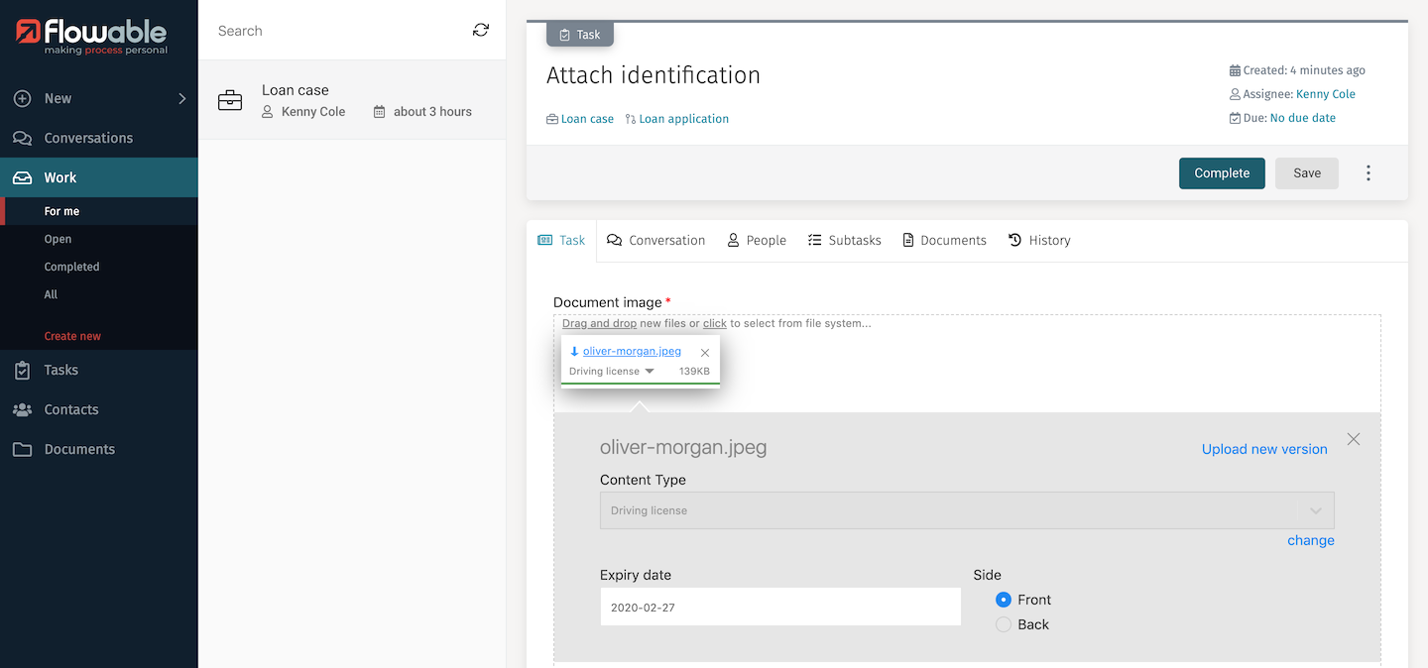Screen dimensions: 1428x668
Task: Open the three-dot more options menu
Action: pos(1368,173)
